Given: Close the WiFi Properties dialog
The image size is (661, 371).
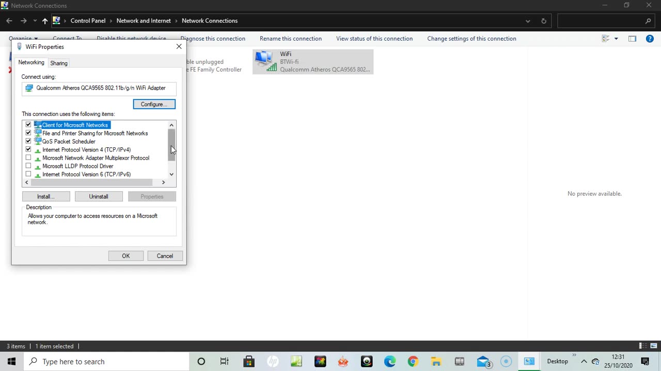Looking at the screenshot, I should [179, 46].
